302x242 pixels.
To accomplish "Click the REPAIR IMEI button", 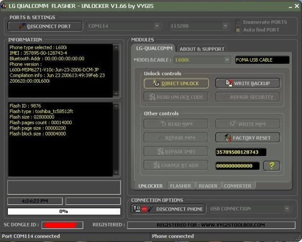I will tap(176, 152).
